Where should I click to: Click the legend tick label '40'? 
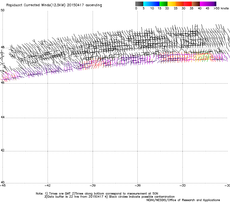click(x=200, y=8)
